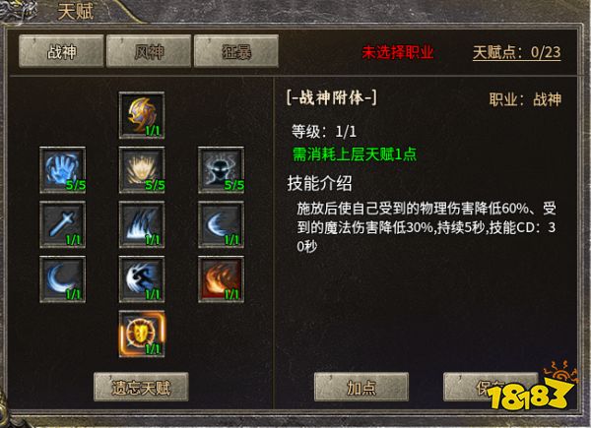Switch to the 风神 tab

[x=149, y=51]
